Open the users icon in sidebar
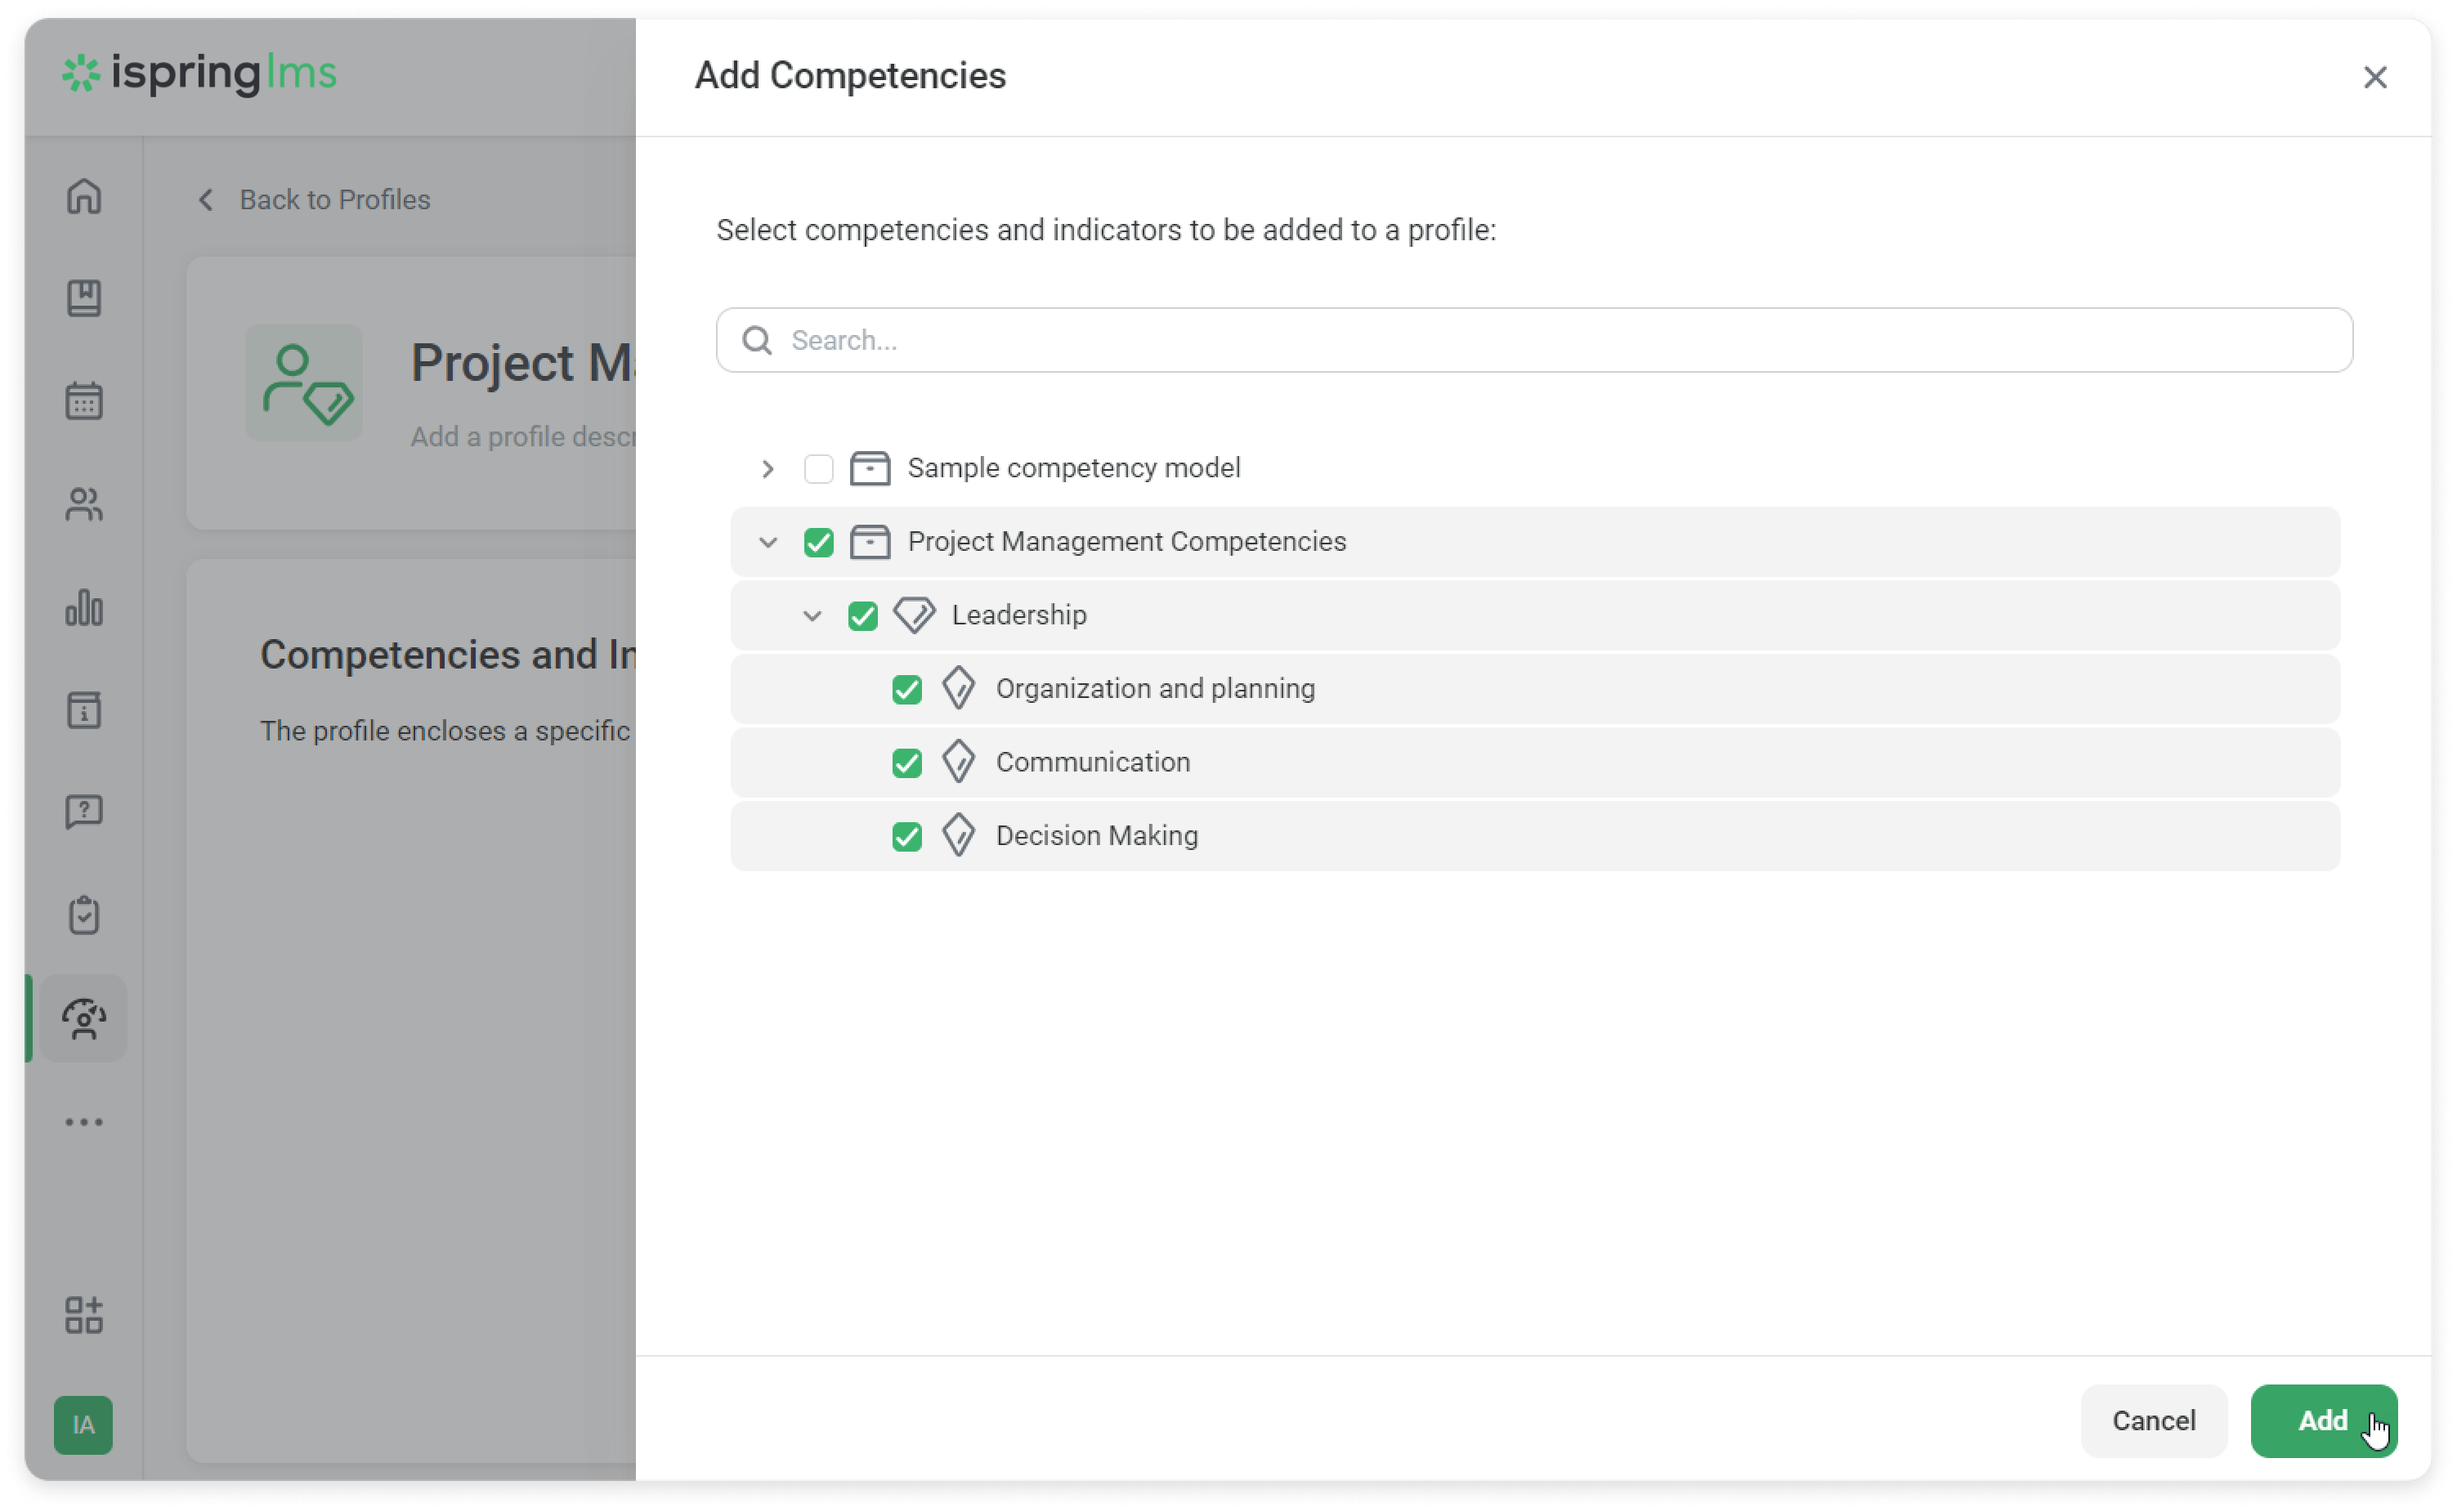Screen dimensions: 2457x1512 [84, 504]
